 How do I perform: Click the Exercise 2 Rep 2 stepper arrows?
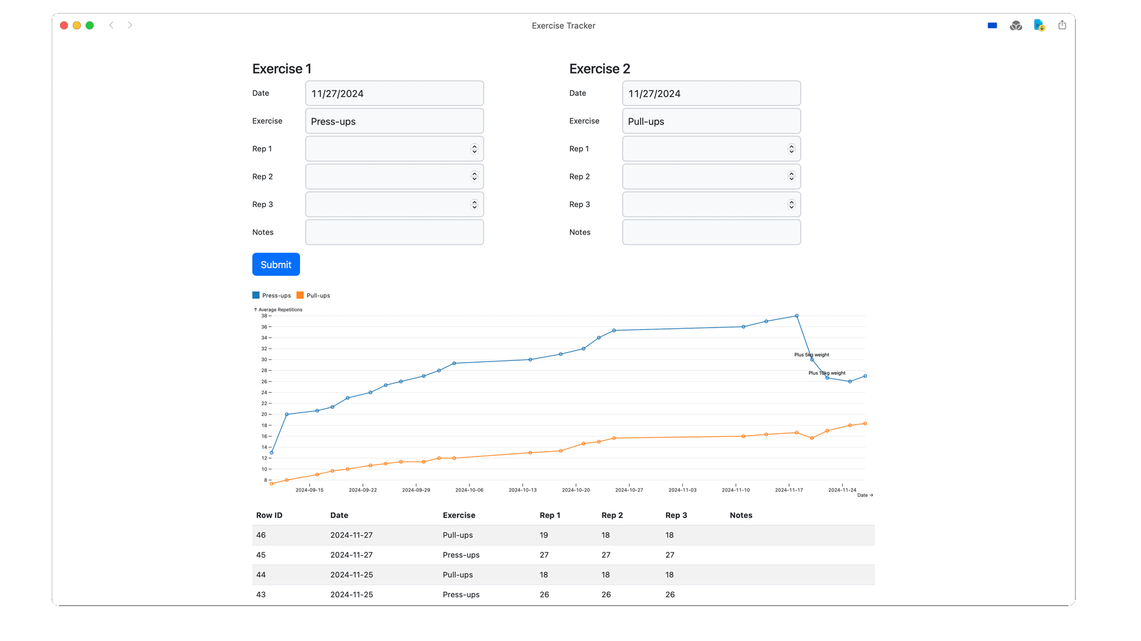coord(791,177)
